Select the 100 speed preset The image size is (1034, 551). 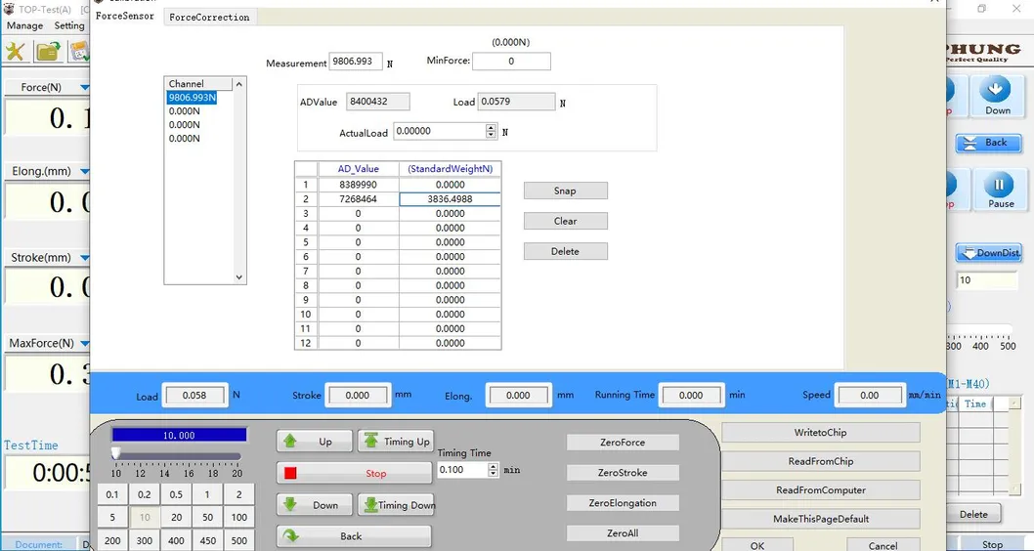pyautogui.click(x=238, y=517)
